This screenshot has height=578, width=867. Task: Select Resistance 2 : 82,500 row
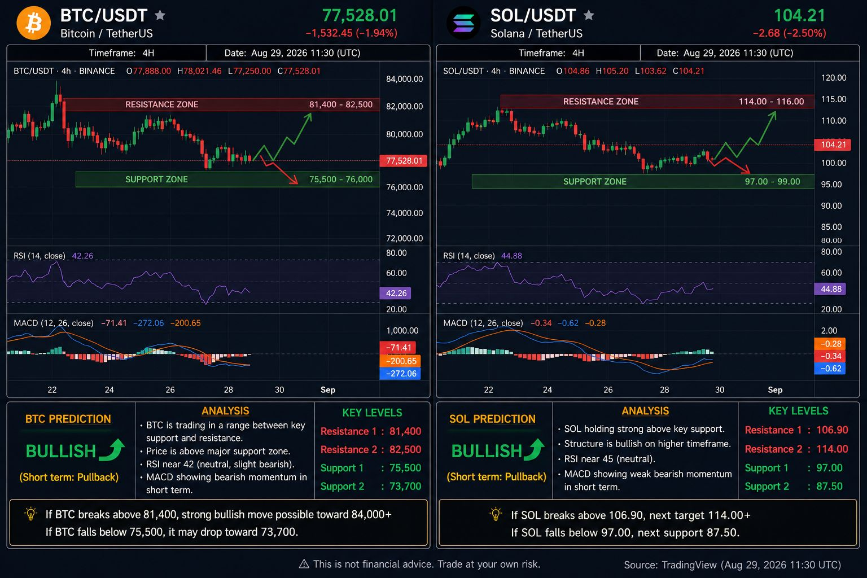click(x=371, y=450)
